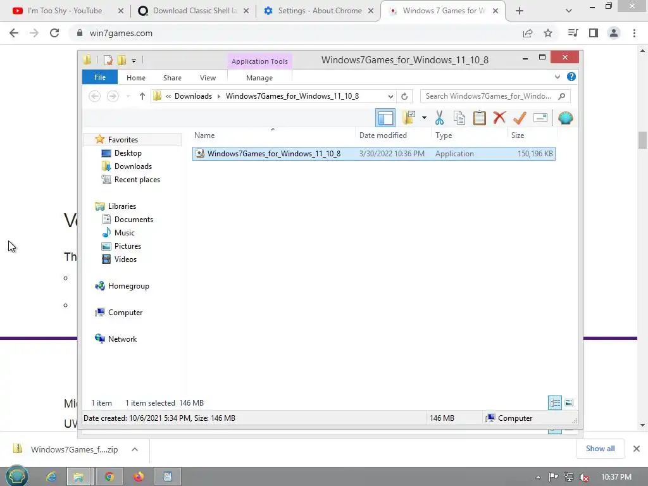Toggle the navigation pane toolbar button

[385, 118]
